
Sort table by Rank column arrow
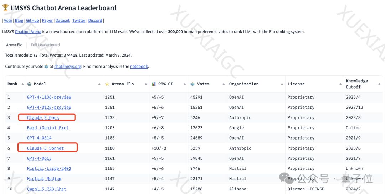coord(23,84)
